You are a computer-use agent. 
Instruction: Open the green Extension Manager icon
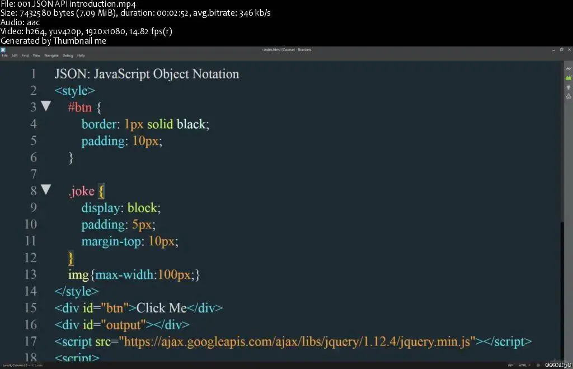[569, 78]
